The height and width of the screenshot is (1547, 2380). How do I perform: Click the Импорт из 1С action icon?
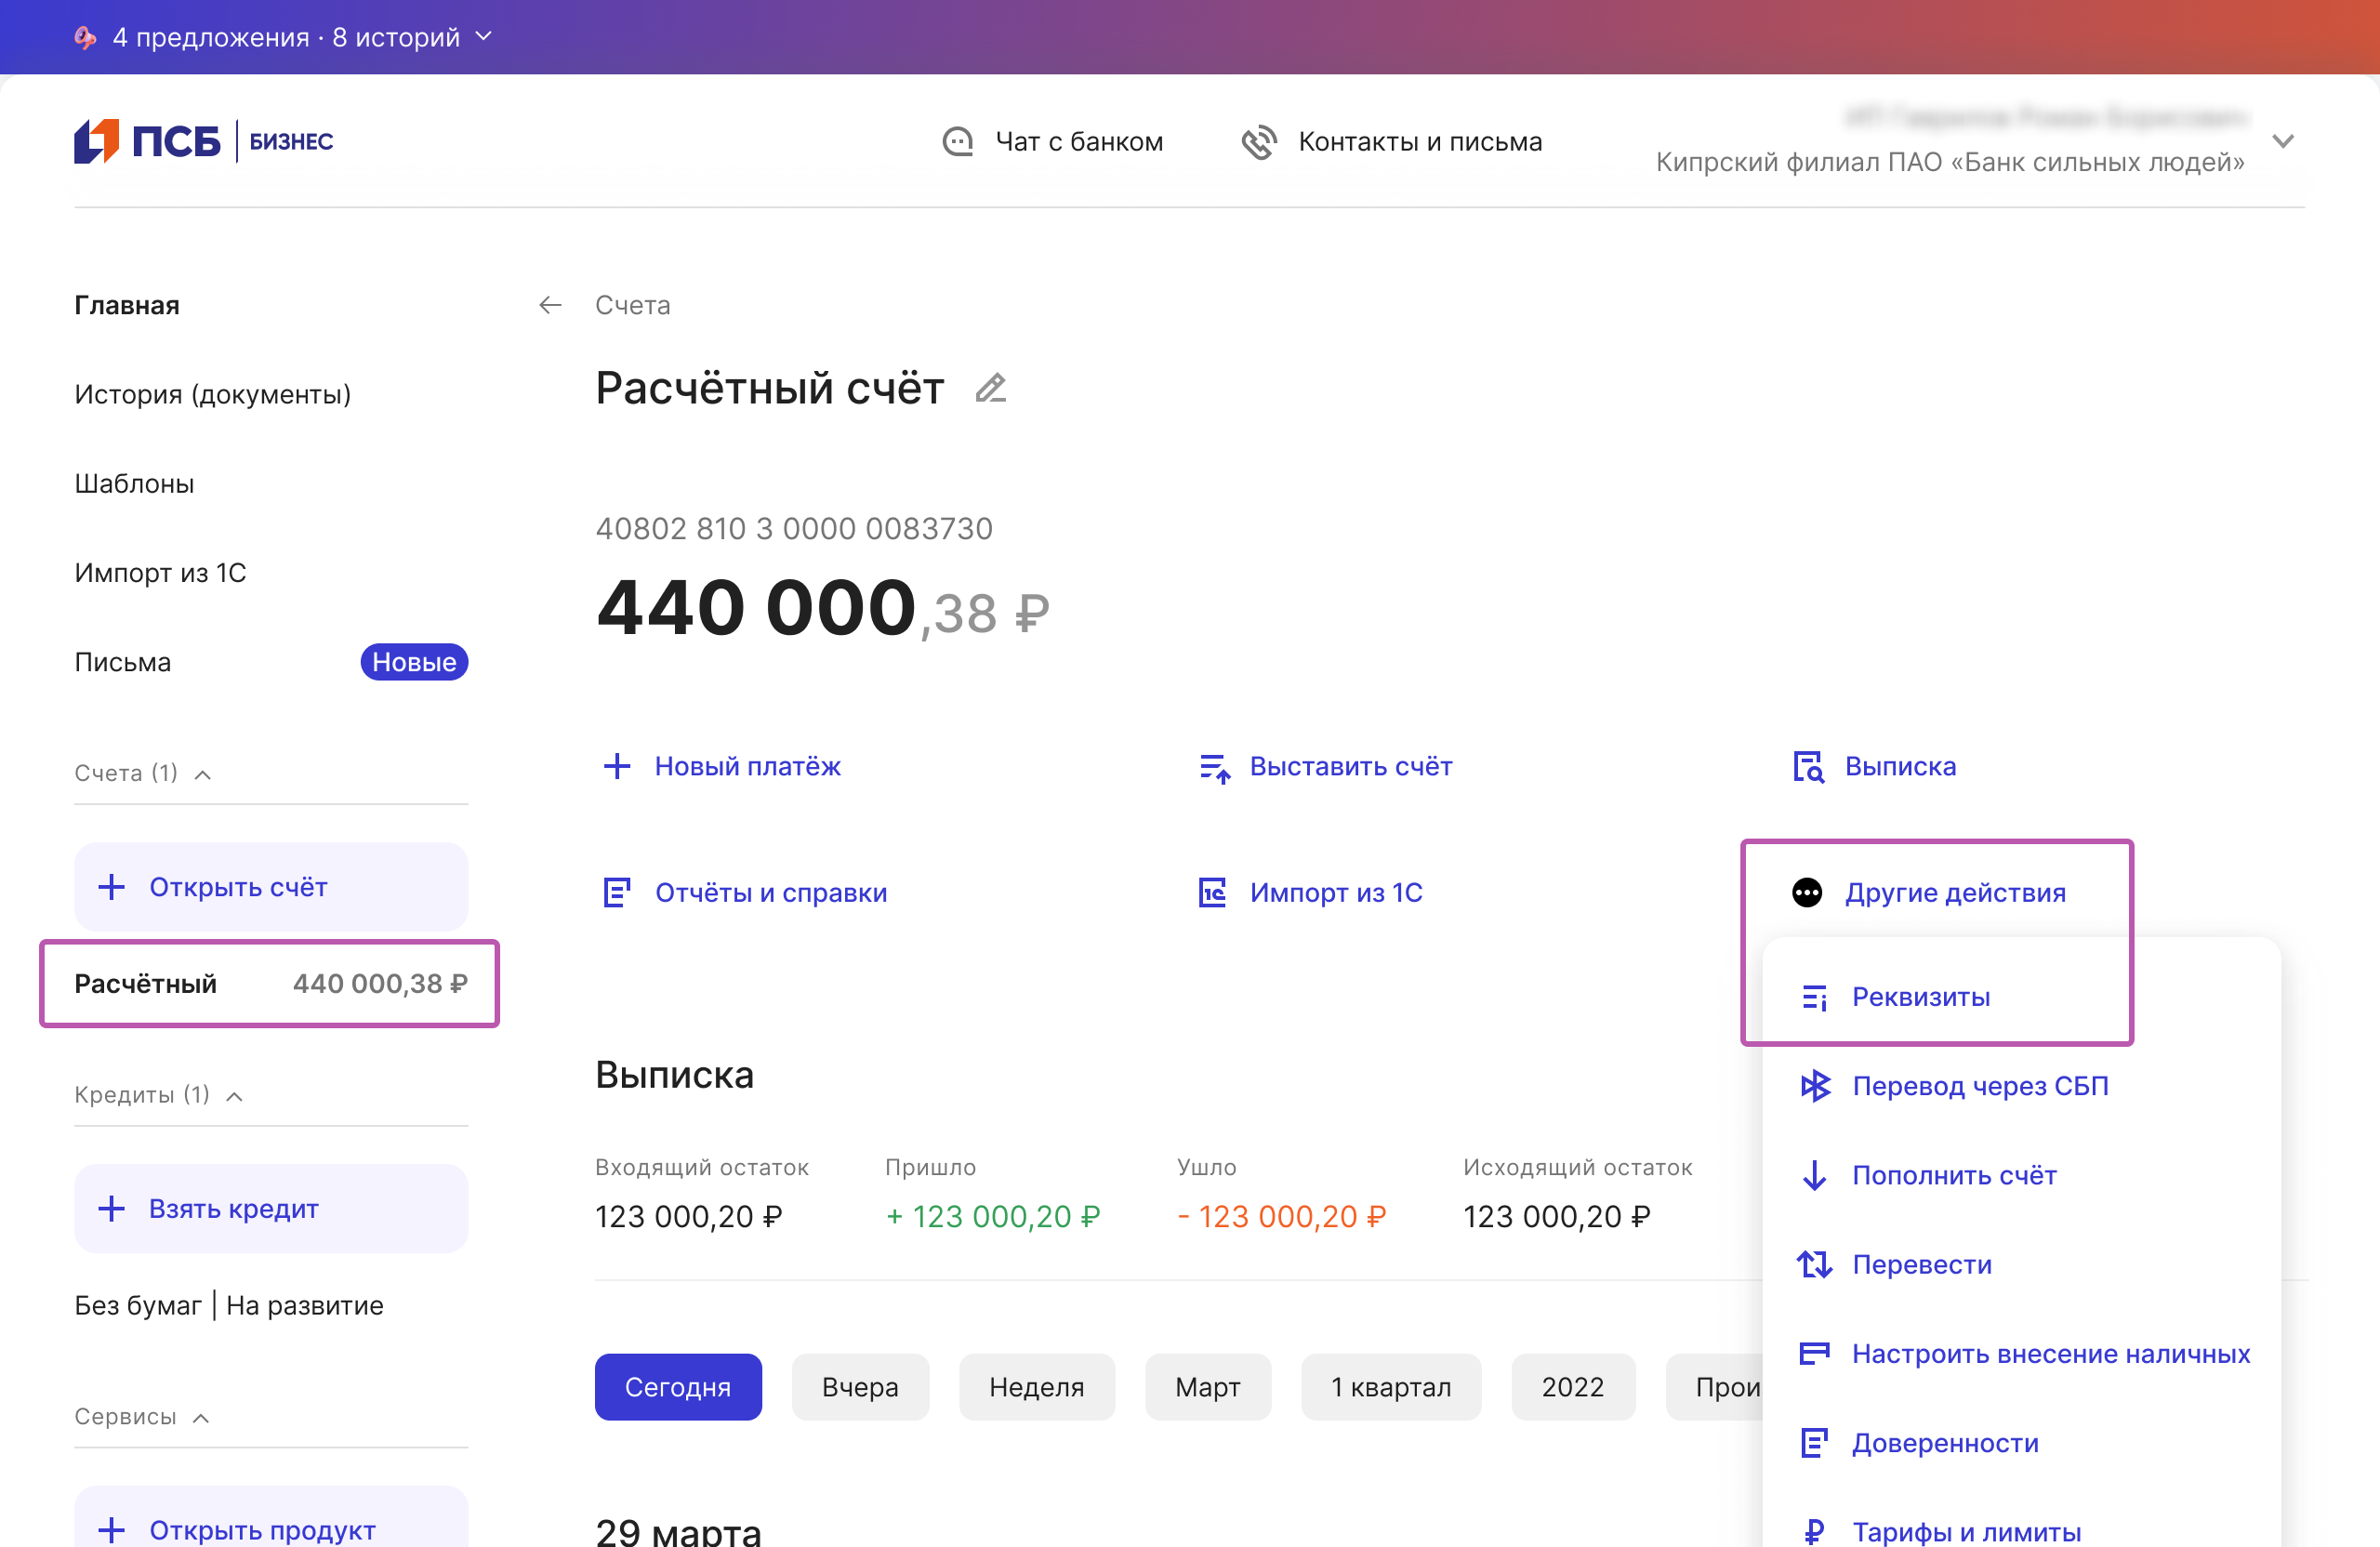tap(1212, 893)
